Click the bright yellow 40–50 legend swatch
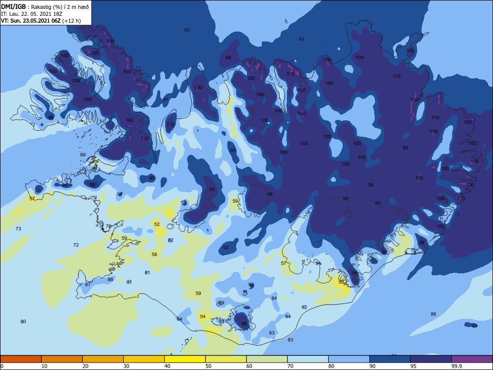Screen dimensions: 493x370 point(185,359)
